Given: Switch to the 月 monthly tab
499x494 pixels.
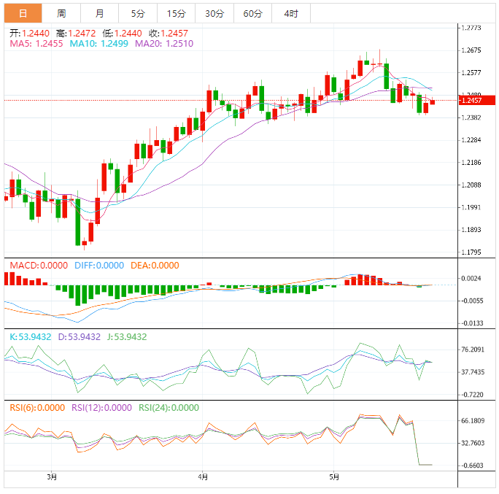Looking at the screenshot, I should pos(100,13).
